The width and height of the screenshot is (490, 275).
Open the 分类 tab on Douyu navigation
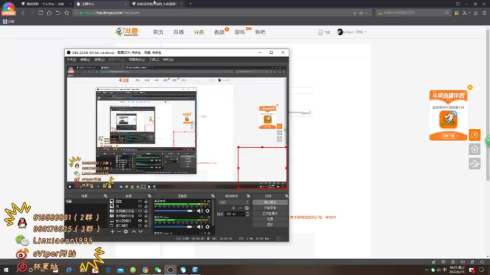coord(198,32)
